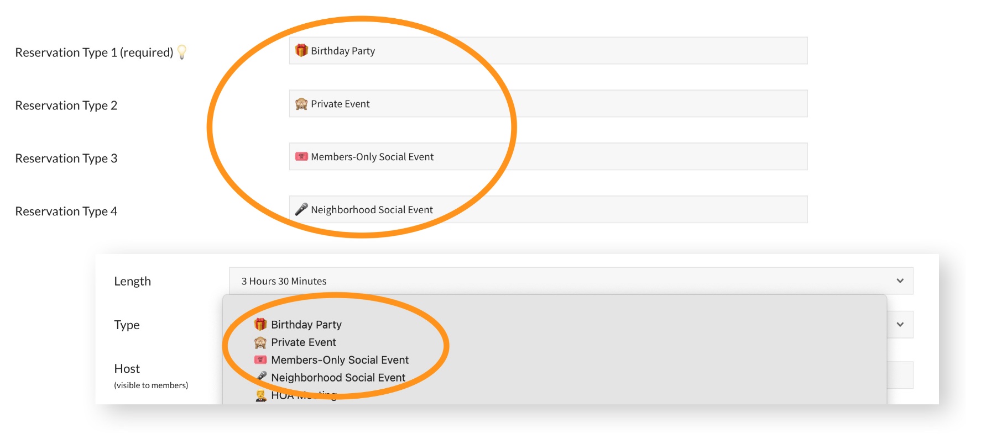Click the gift icon in the Type dropdown list
This screenshot has width=981, height=434.
click(260, 324)
